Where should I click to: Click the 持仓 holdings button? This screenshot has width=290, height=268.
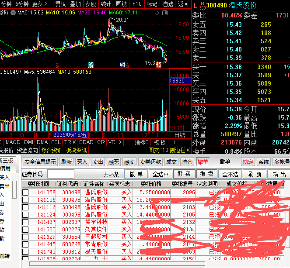coord(187,162)
